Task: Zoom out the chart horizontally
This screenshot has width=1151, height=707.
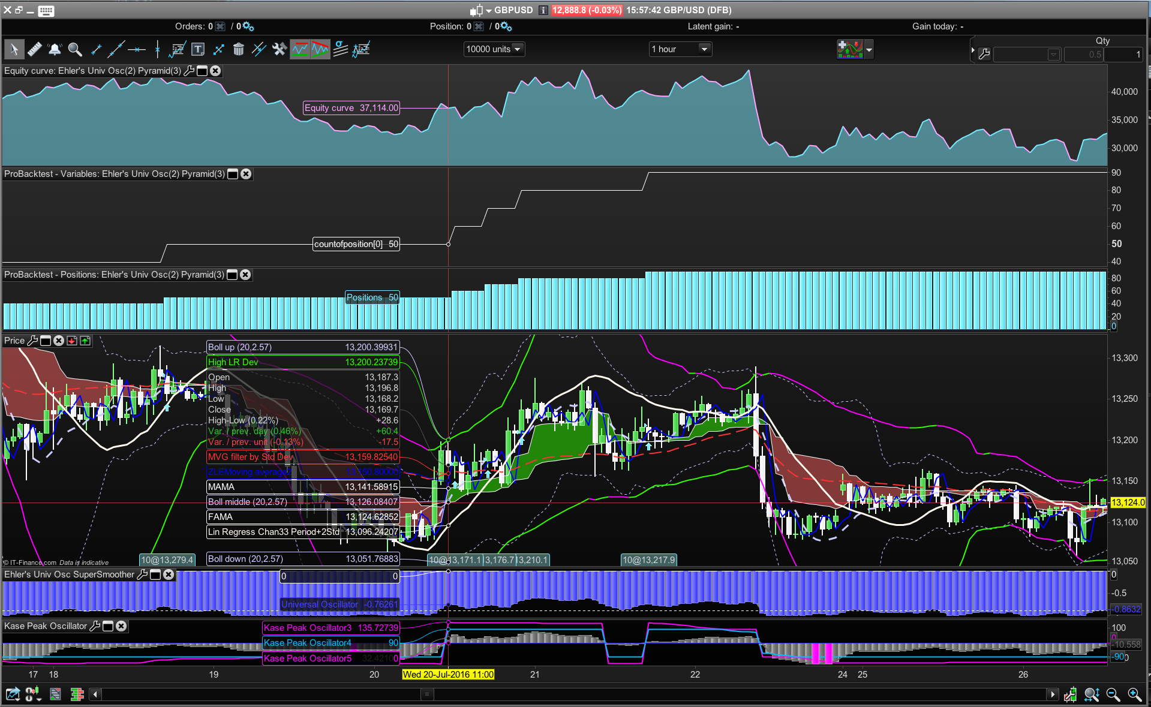Action: (x=1113, y=694)
